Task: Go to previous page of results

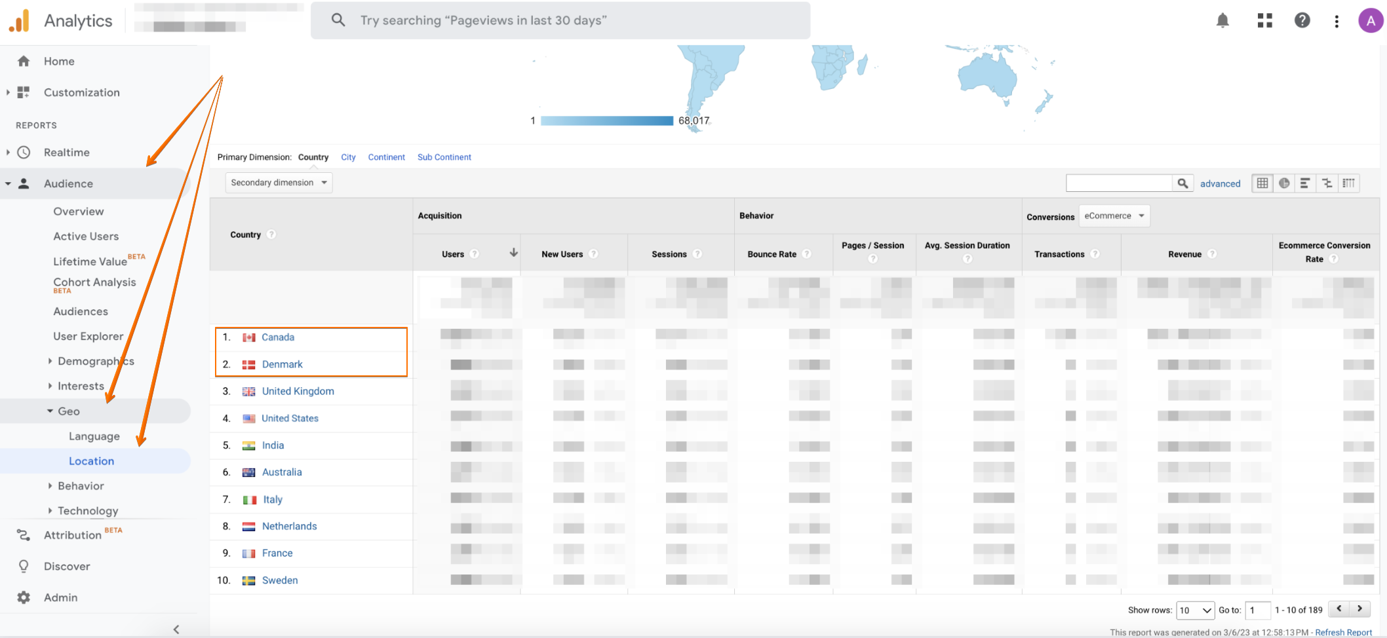Action: click(x=1339, y=609)
